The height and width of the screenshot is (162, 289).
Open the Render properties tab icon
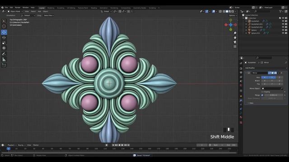tap(241, 68)
